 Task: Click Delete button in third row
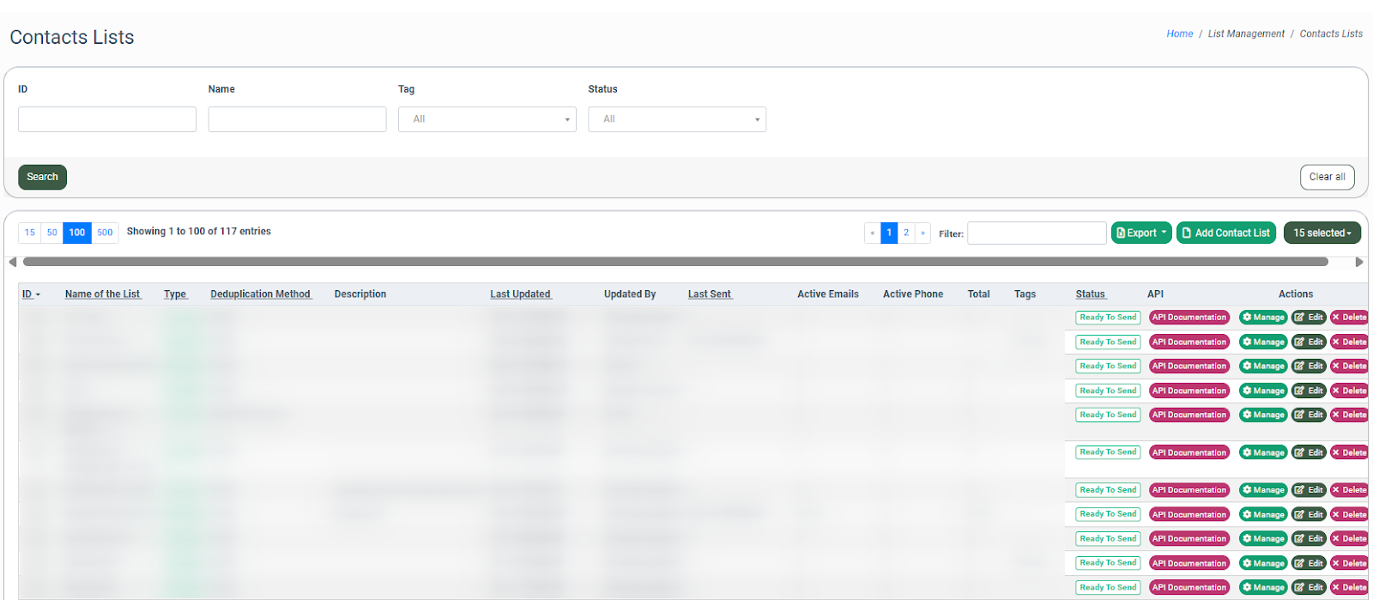[x=1349, y=367]
